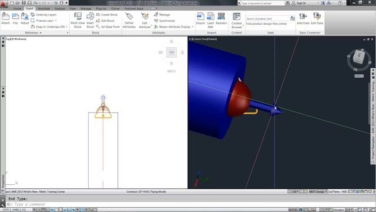
Task: Open the ribbon minimize options dropdown
Action: coord(157,8)
